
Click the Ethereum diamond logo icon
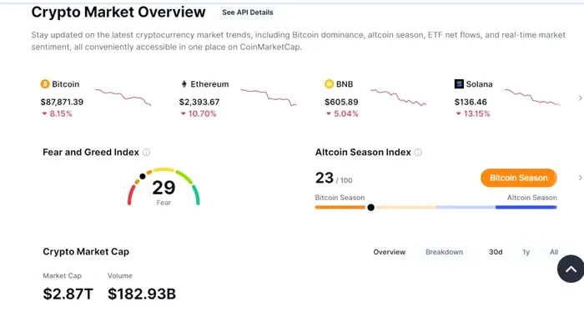[x=184, y=84]
